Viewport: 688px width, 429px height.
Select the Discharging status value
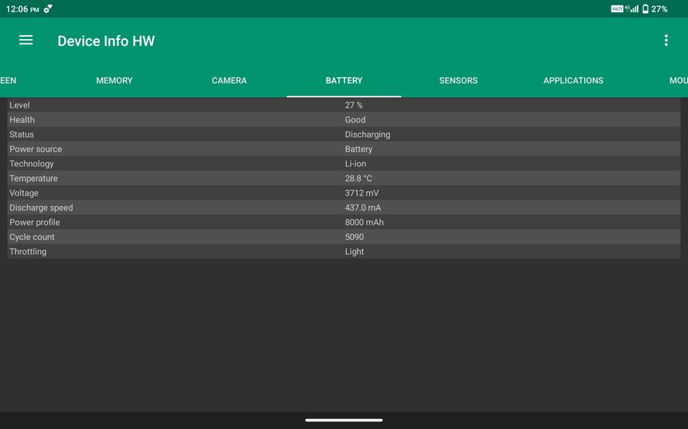click(367, 134)
